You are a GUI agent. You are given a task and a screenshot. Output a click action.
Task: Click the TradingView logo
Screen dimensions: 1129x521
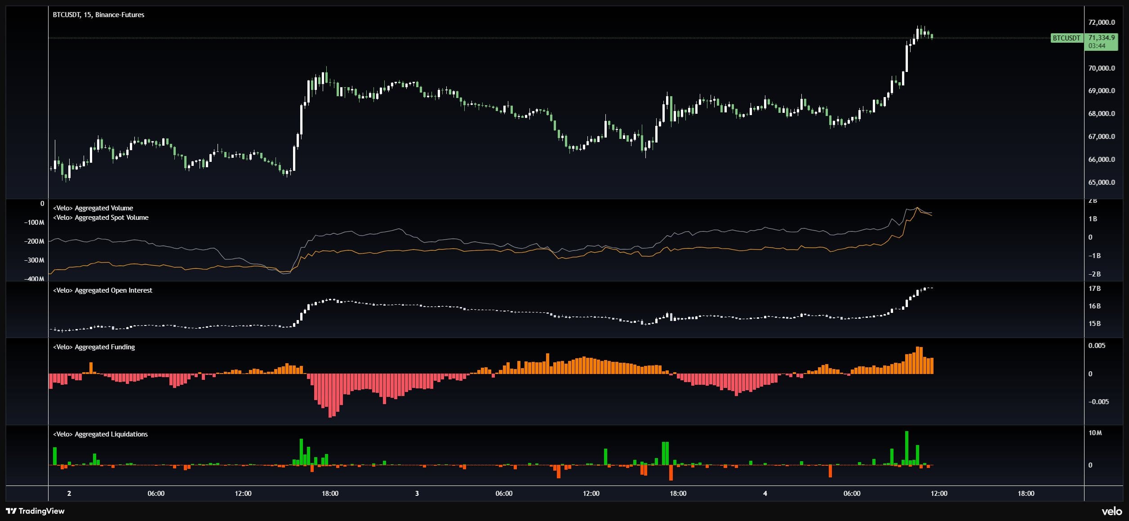(35, 511)
